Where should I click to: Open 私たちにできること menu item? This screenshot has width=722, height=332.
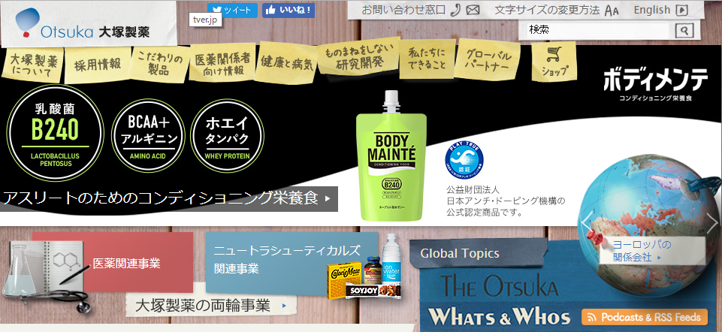427,59
